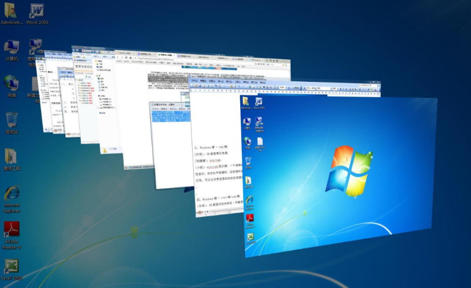The width and height of the screenshot is (471, 288).
Task: Click the home icon in the browser window
Action: [130, 57]
